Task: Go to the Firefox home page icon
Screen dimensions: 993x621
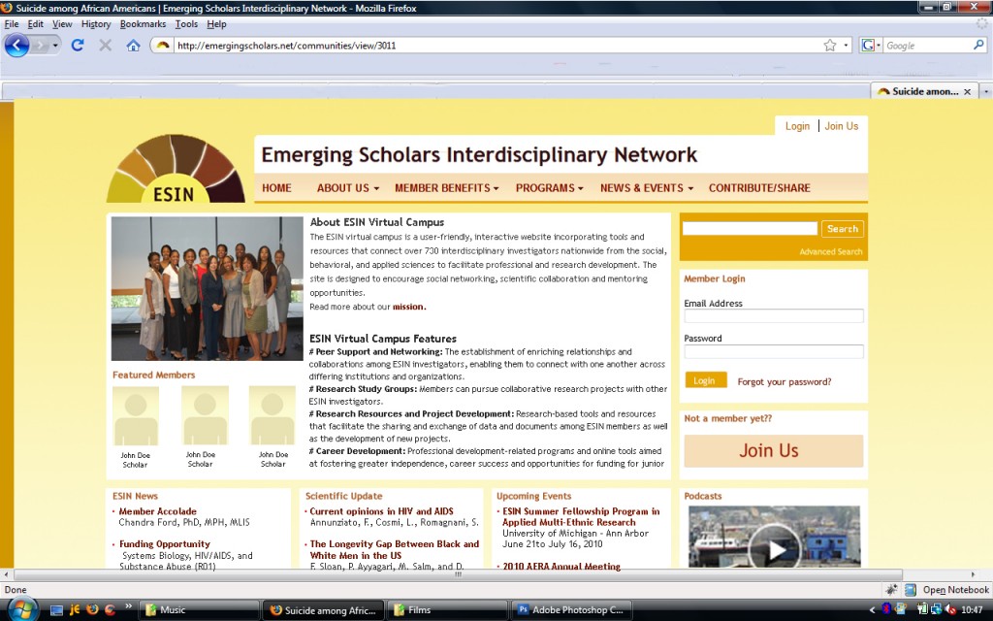Action: (133, 46)
